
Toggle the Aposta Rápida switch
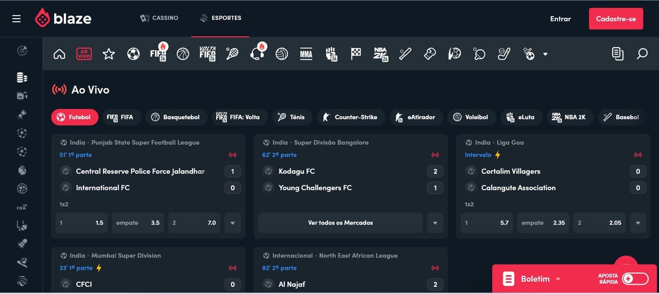[635, 279]
